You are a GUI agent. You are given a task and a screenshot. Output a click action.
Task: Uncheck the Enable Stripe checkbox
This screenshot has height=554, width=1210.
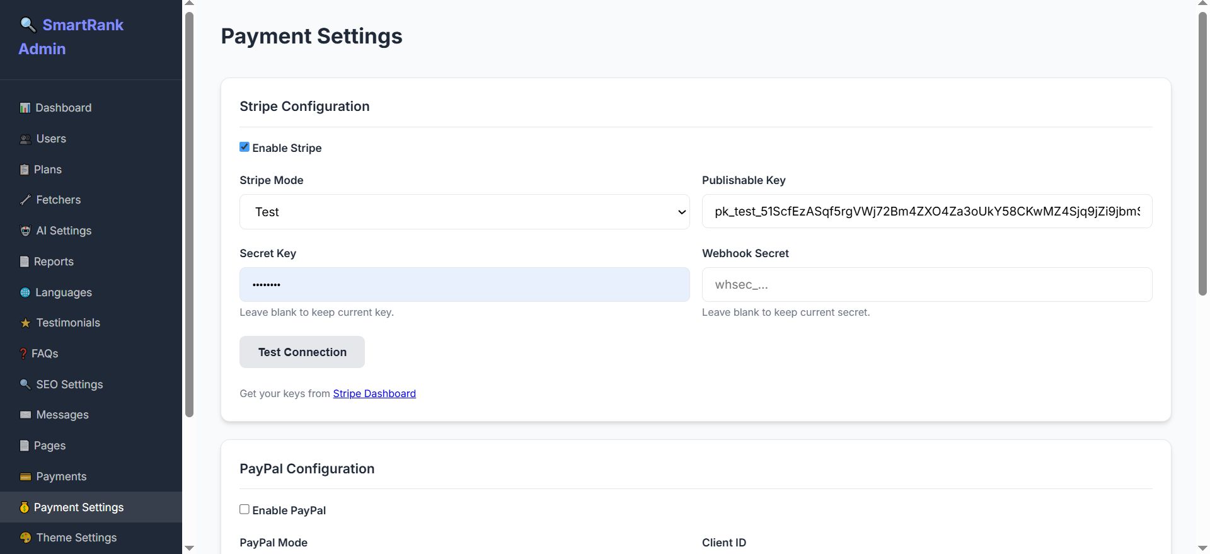(x=245, y=147)
